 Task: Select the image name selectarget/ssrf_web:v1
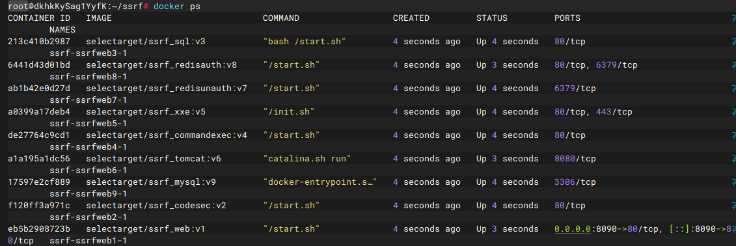(146, 229)
